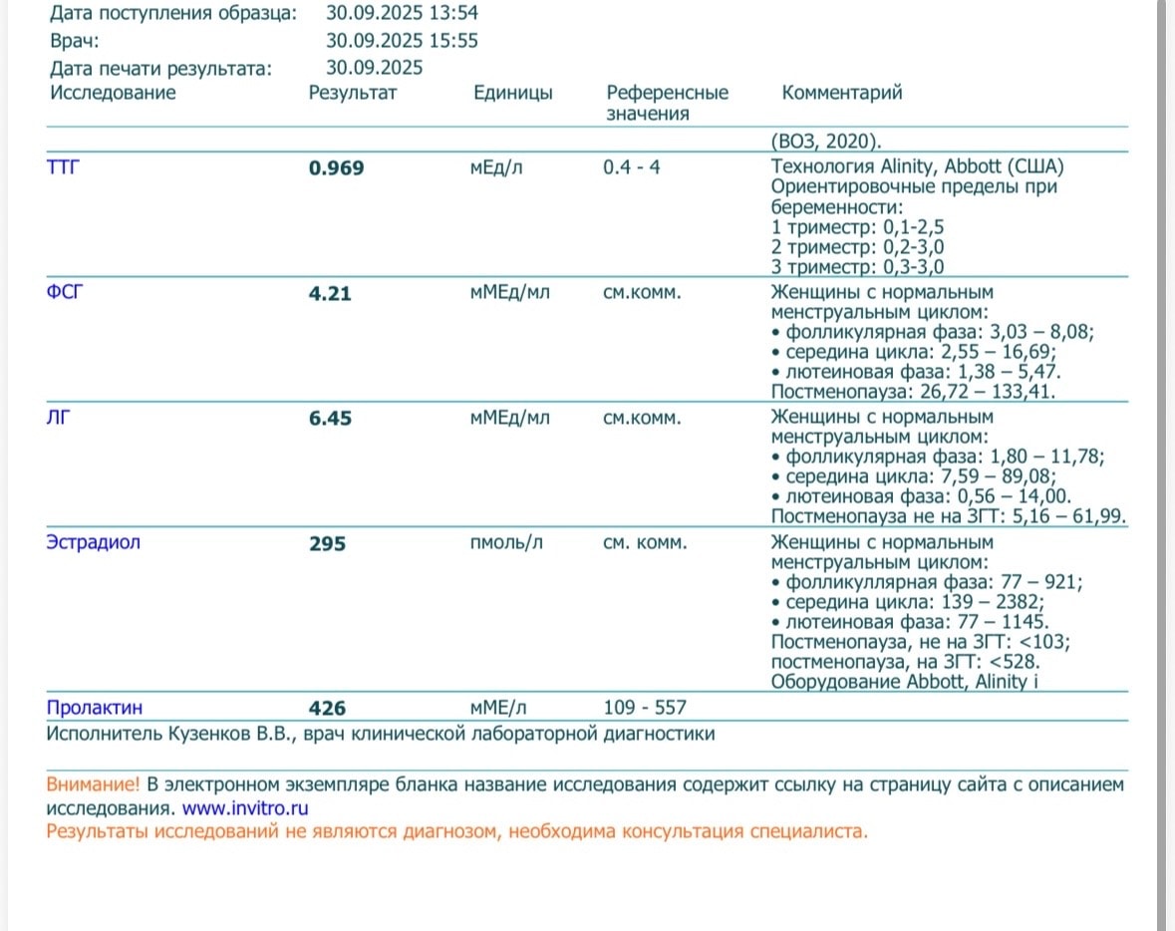Viewport: 1175px width, 931px height.
Task: Open the ТТГ test description link
Action: (63, 166)
